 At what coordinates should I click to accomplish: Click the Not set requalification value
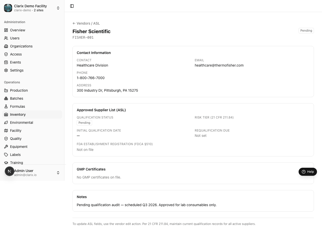click(x=200, y=136)
